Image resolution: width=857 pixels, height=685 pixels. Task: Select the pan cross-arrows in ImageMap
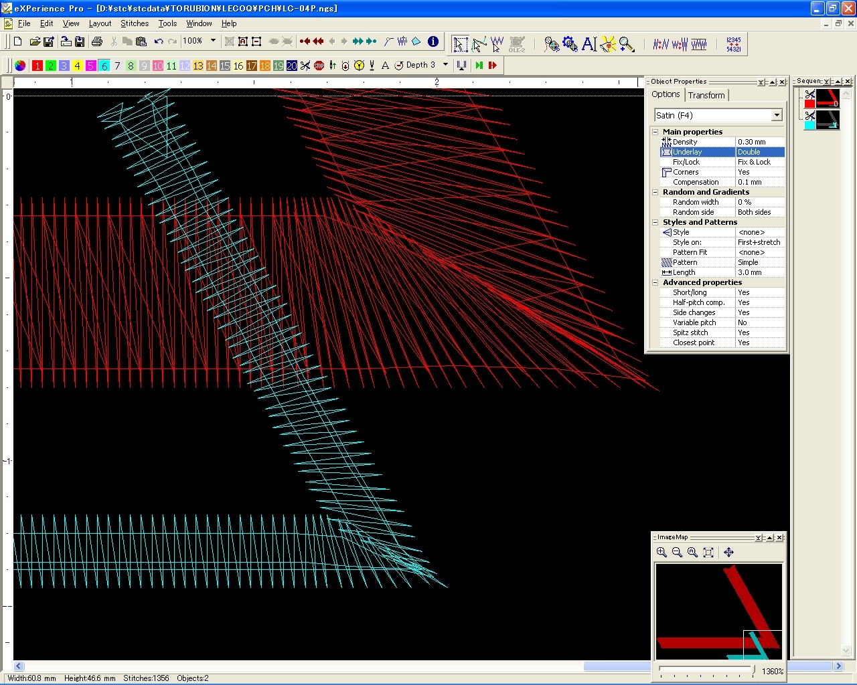[728, 552]
